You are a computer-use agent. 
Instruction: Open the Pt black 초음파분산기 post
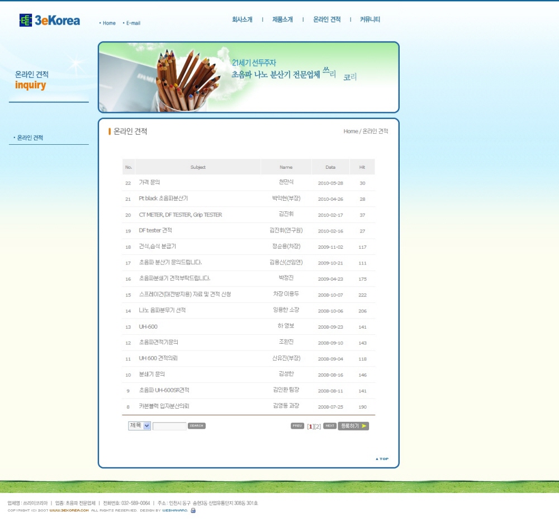coord(163,198)
